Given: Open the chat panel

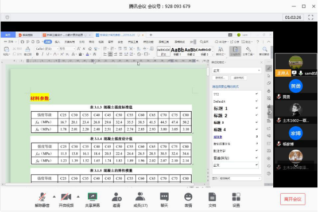Looking at the screenshot, I should (164, 197).
